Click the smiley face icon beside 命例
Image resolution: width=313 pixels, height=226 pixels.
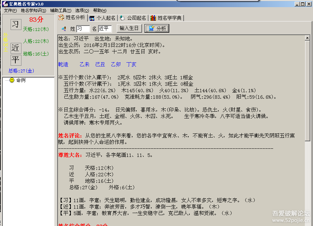(12, 80)
